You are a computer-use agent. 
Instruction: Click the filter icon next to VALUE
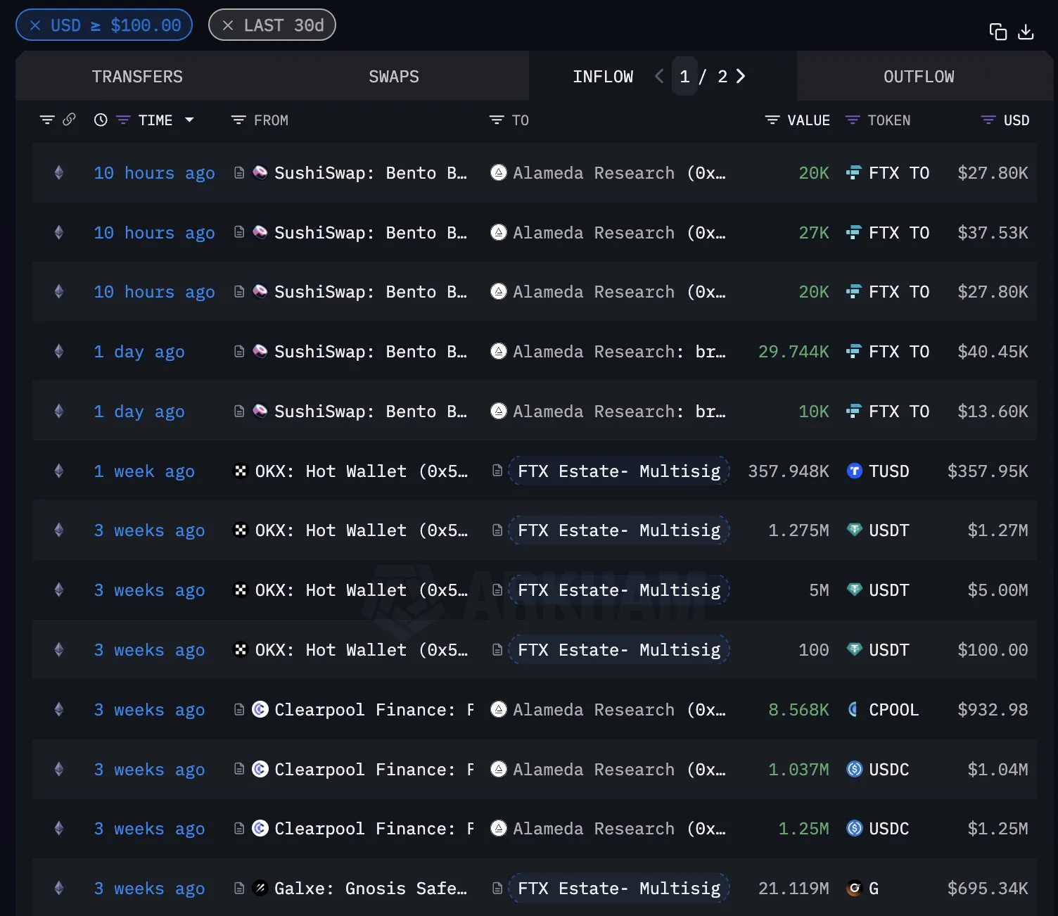click(772, 120)
